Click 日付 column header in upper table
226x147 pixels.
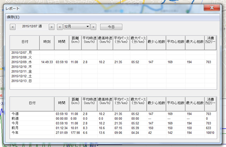25,42
